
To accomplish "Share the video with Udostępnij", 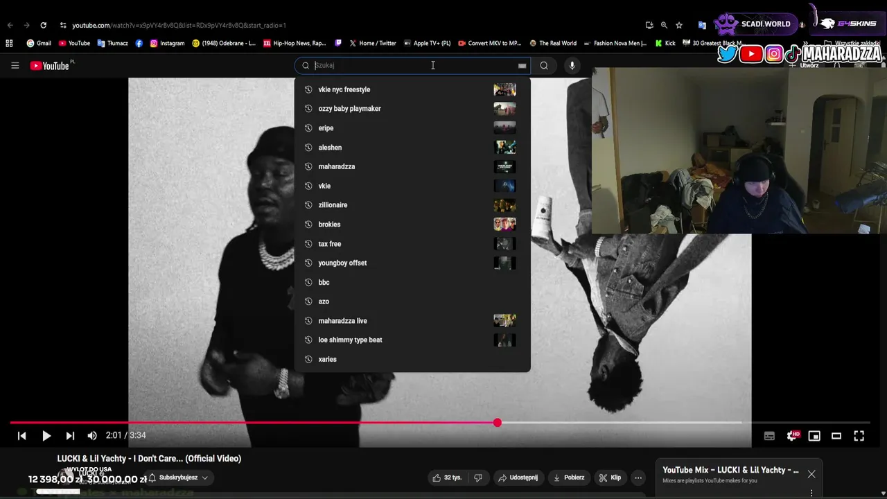I will 518,478.
